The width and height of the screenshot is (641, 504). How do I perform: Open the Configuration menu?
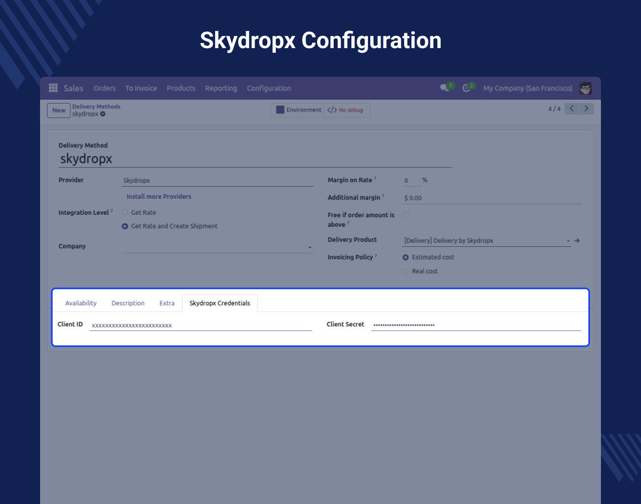pyautogui.click(x=269, y=88)
